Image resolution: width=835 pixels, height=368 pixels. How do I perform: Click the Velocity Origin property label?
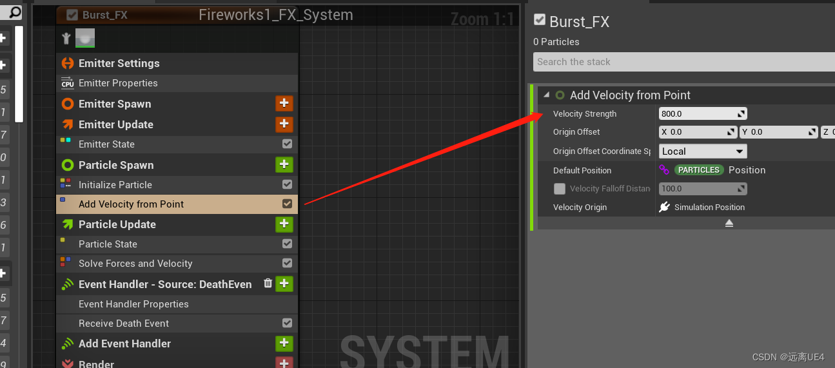pos(580,207)
